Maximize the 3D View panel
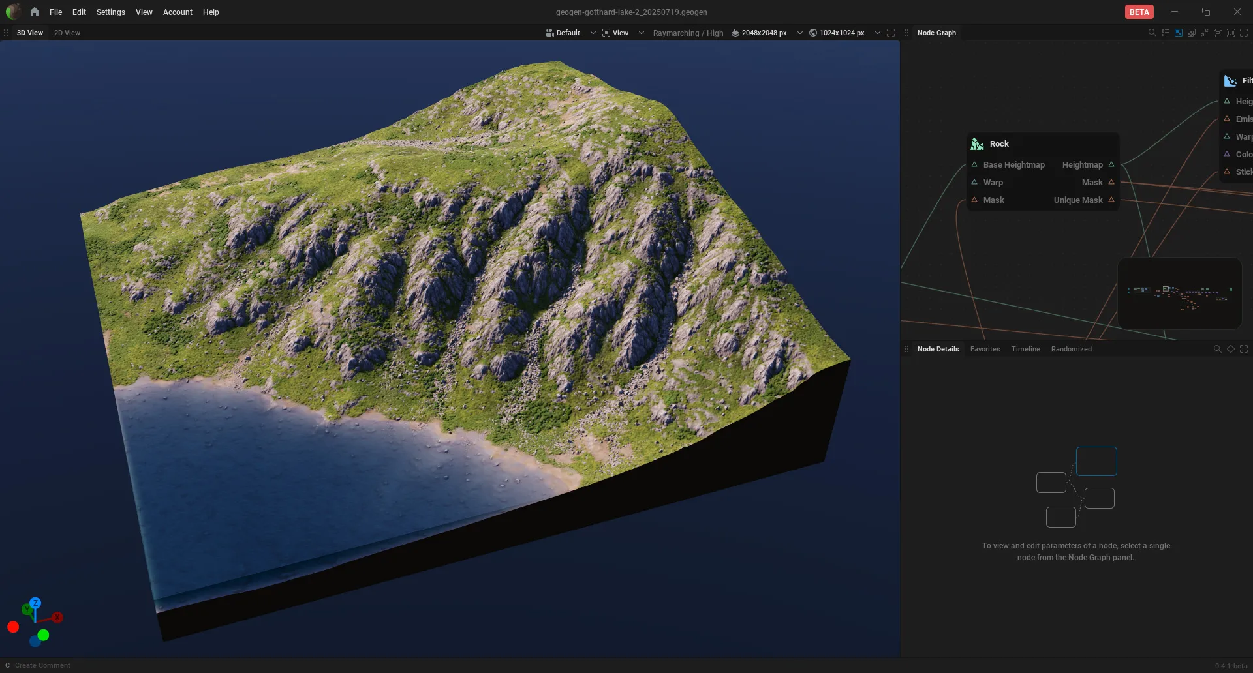 (891, 33)
